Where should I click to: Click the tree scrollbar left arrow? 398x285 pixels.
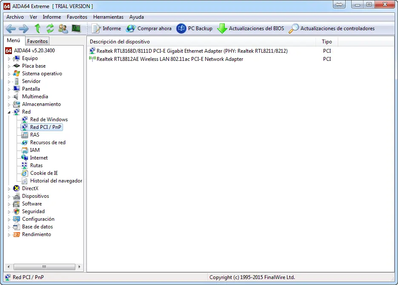[x=9, y=267]
